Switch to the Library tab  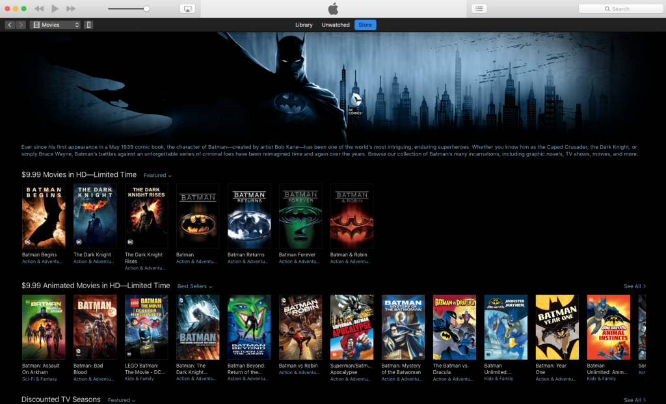click(304, 25)
